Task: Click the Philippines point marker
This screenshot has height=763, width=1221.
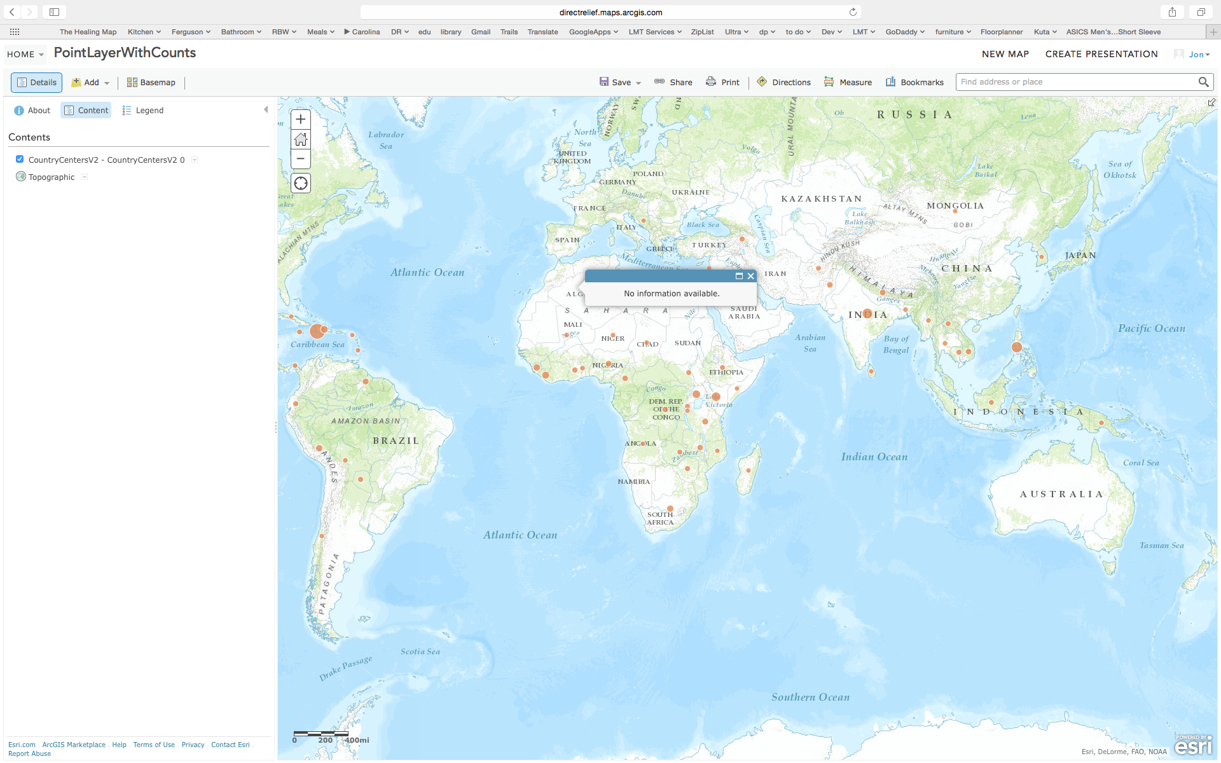Action: click(x=1017, y=347)
